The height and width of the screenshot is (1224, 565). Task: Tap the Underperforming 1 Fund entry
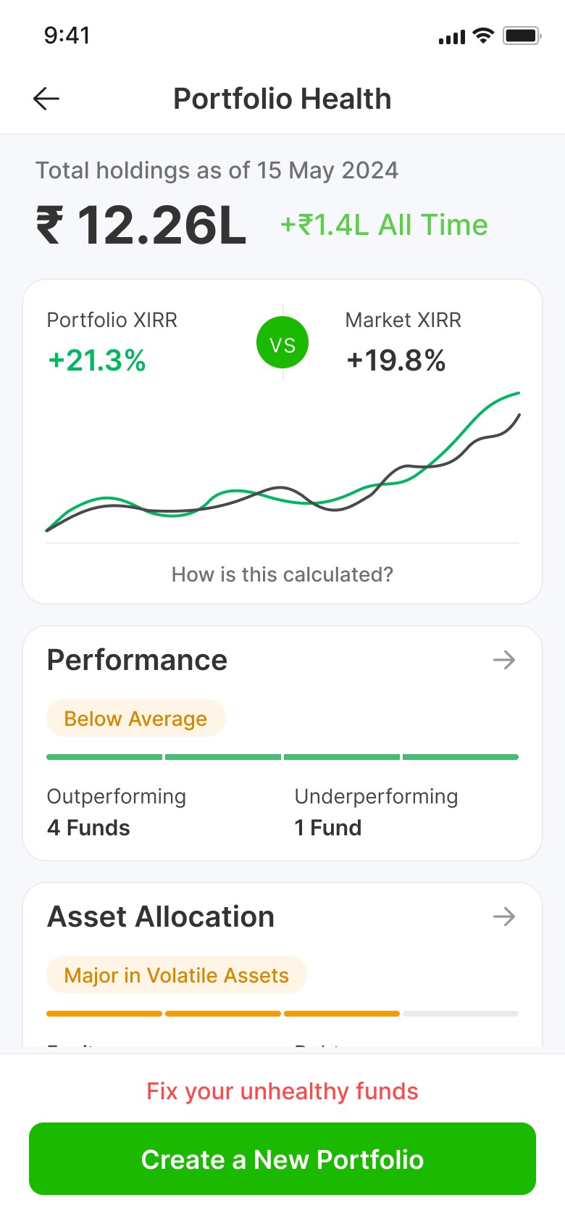coord(376,812)
